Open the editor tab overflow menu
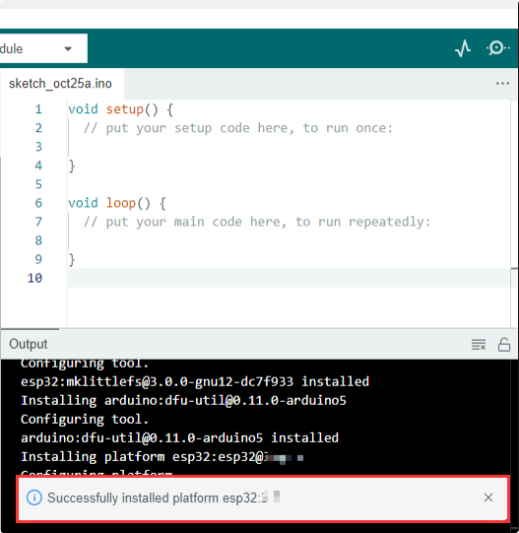519x533 pixels. 502,84
